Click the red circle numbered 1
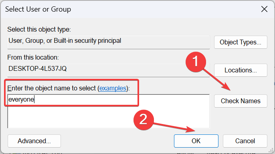 196,62
